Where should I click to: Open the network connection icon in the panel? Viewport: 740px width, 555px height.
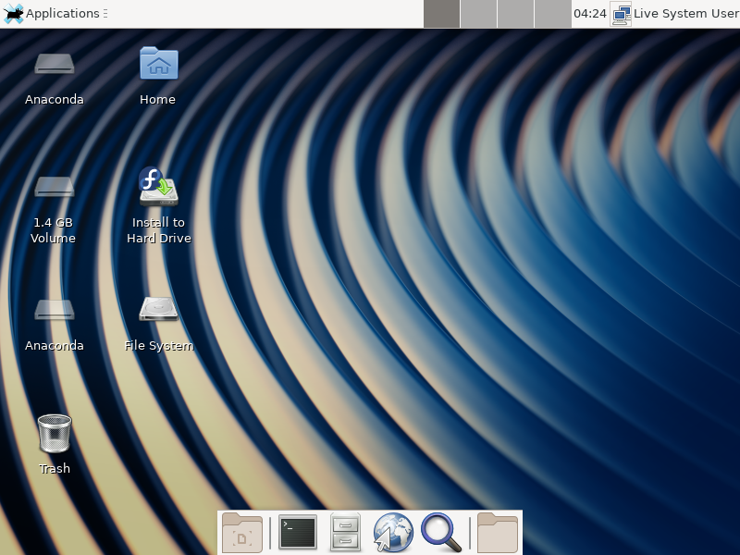coord(621,14)
